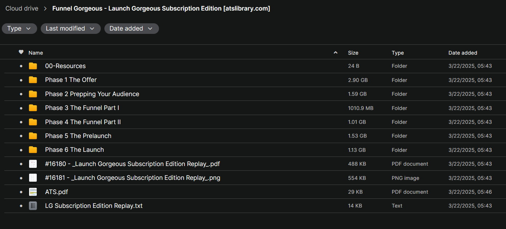Click text file icon for LG Subscription Edition Replay.txt
The image size is (506, 229).
pos(33,206)
